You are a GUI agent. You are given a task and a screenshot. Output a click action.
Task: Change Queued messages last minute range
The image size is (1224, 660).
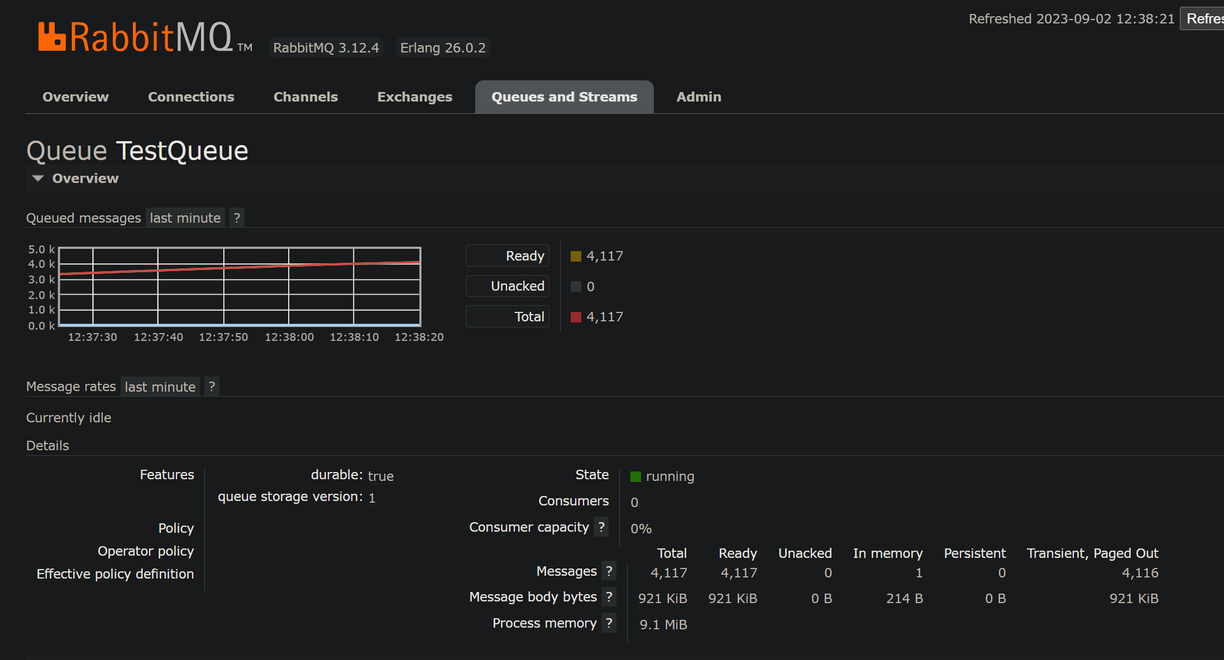(185, 218)
